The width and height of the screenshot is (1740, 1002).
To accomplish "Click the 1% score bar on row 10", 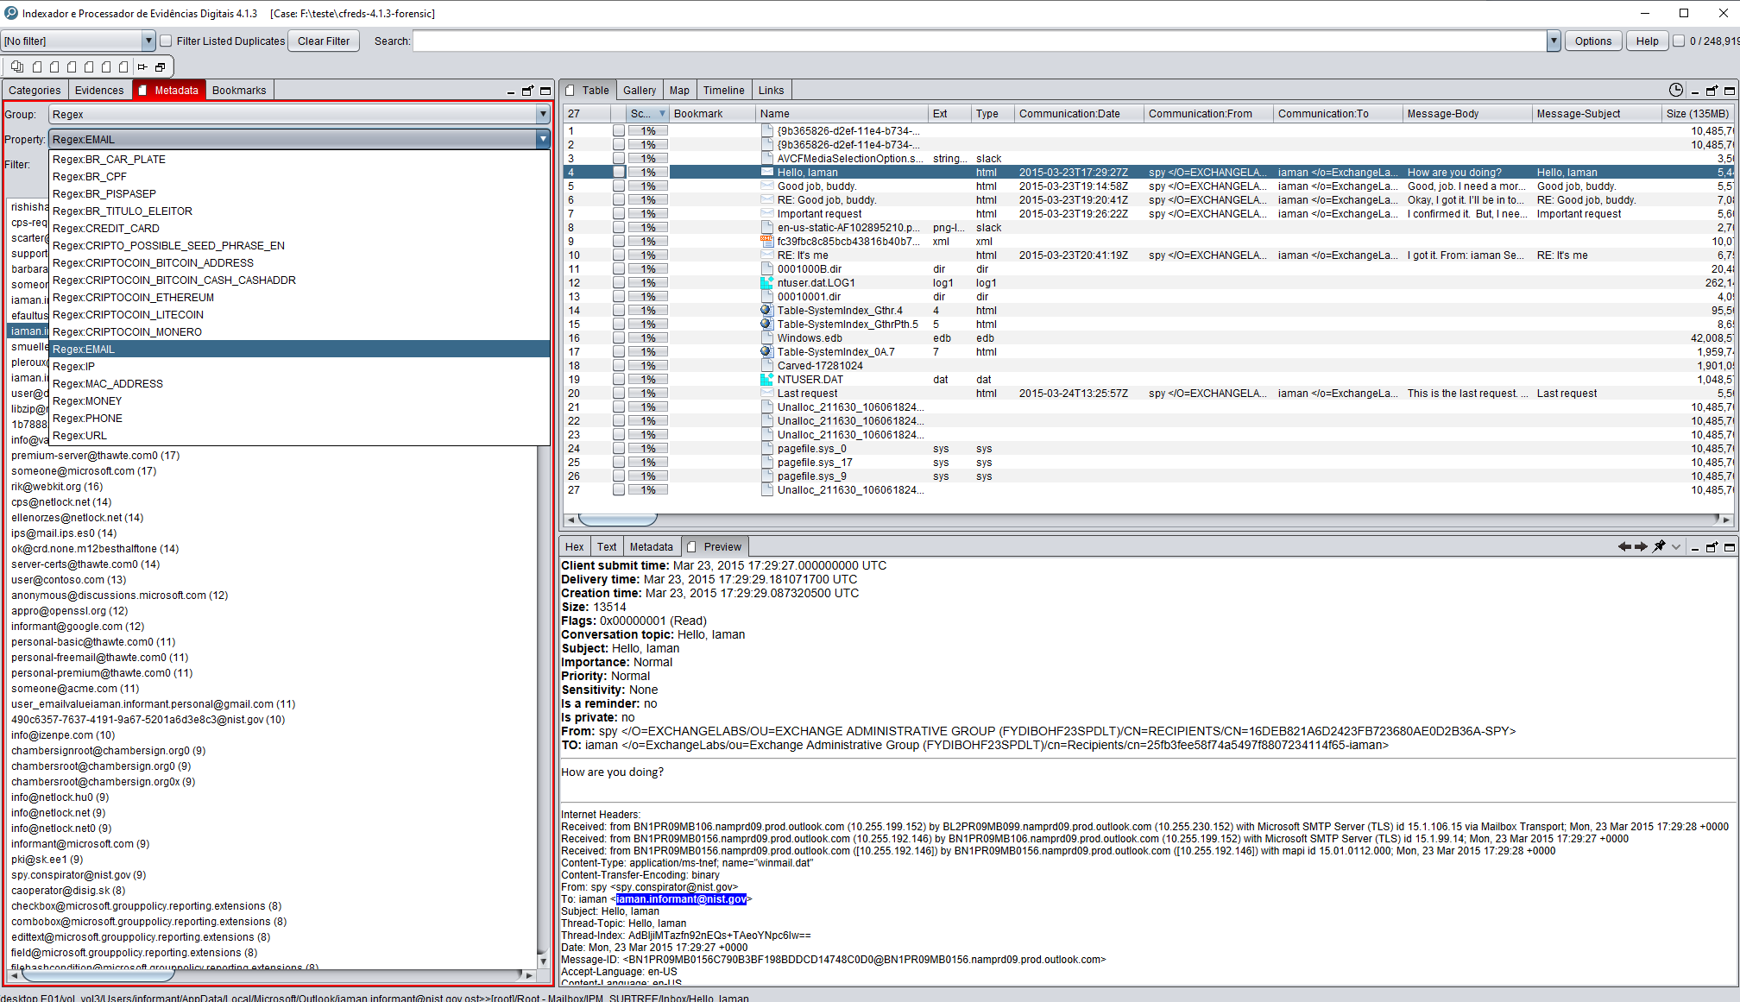I will (x=646, y=255).
